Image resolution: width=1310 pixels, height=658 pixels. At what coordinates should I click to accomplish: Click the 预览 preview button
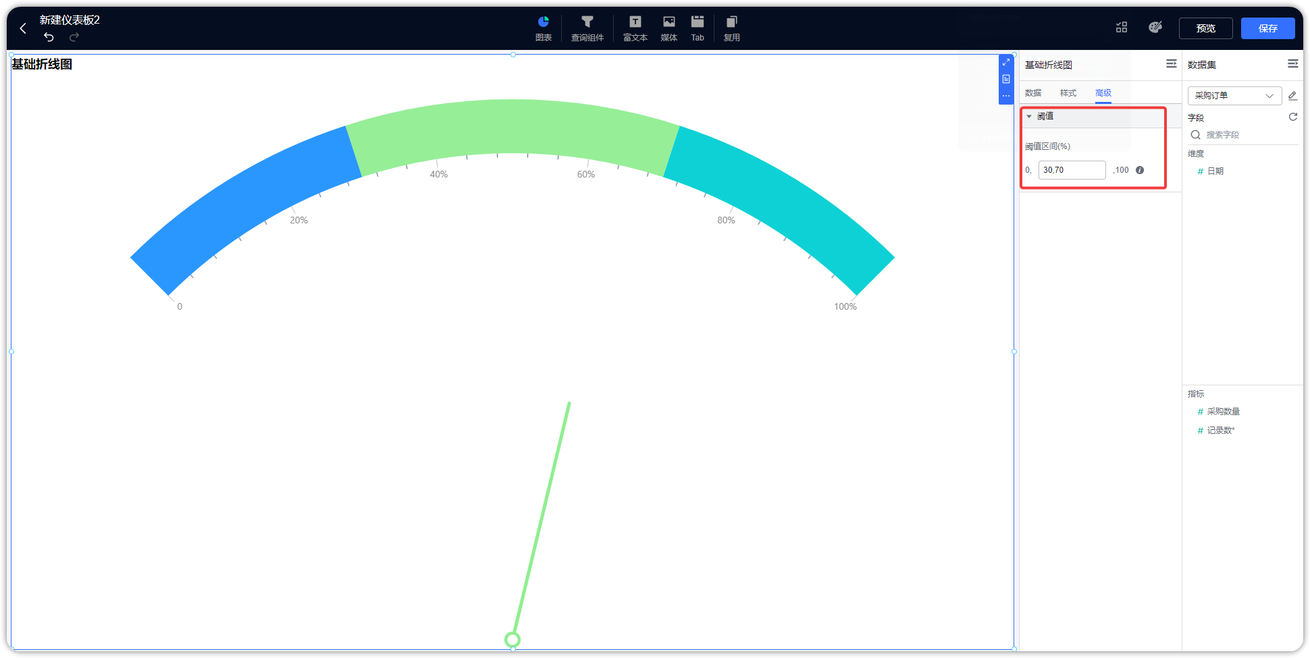[x=1206, y=28]
